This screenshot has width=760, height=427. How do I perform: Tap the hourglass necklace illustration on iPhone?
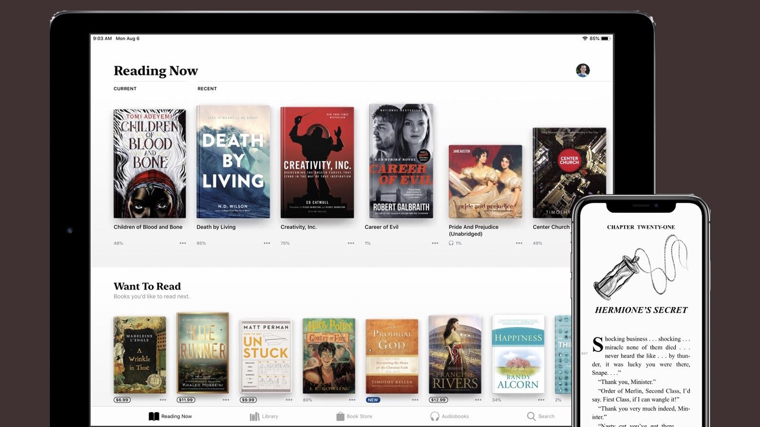[x=640, y=266]
